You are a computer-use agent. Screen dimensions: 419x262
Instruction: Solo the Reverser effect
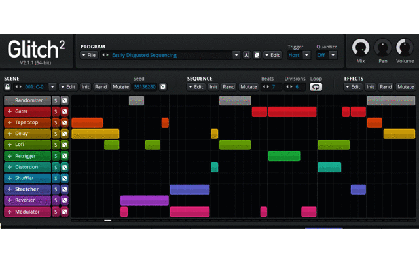pos(56,200)
